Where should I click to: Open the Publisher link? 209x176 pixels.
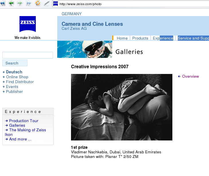pos(14,91)
